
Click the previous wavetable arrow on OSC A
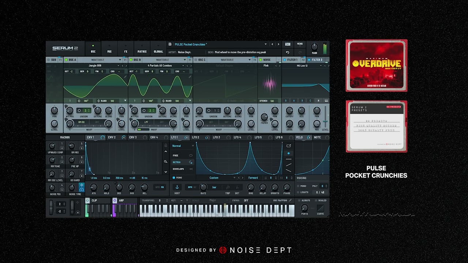click(122, 66)
